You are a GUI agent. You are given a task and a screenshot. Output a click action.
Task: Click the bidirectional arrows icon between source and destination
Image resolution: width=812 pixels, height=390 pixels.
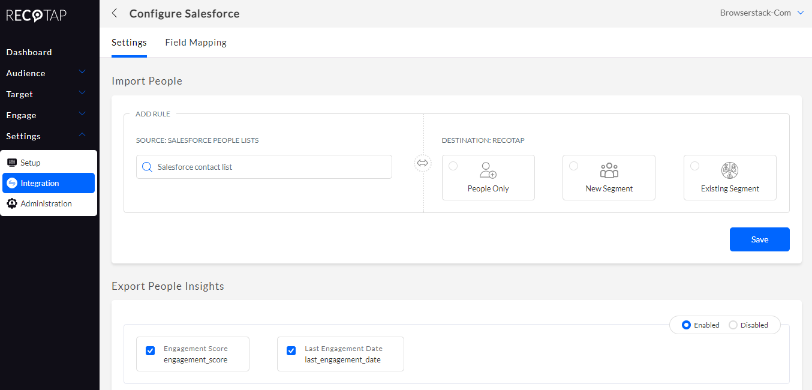(x=423, y=163)
